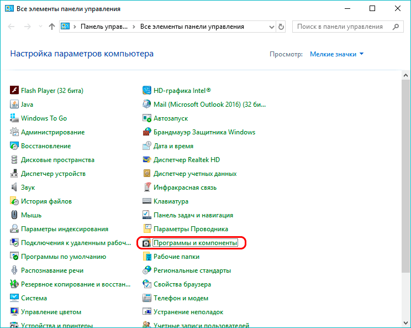
Task: Open Администрирование gear icon
Action: pyautogui.click(x=14, y=132)
